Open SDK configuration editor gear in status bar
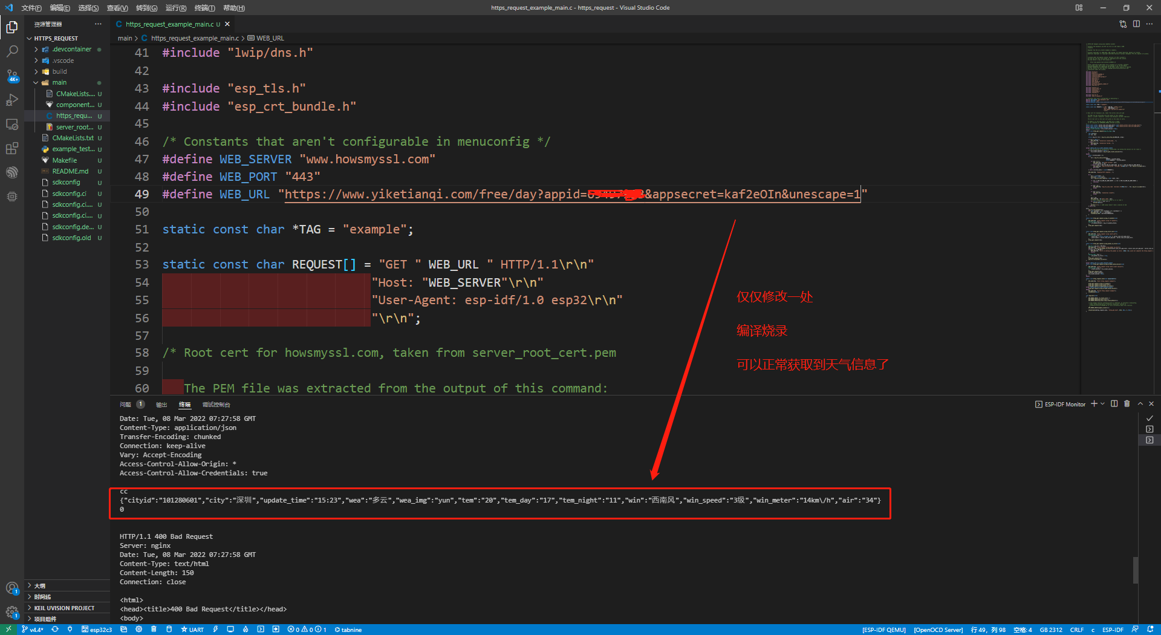Image resolution: width=1161 pixels, height=635 pixels. [138, 629]
